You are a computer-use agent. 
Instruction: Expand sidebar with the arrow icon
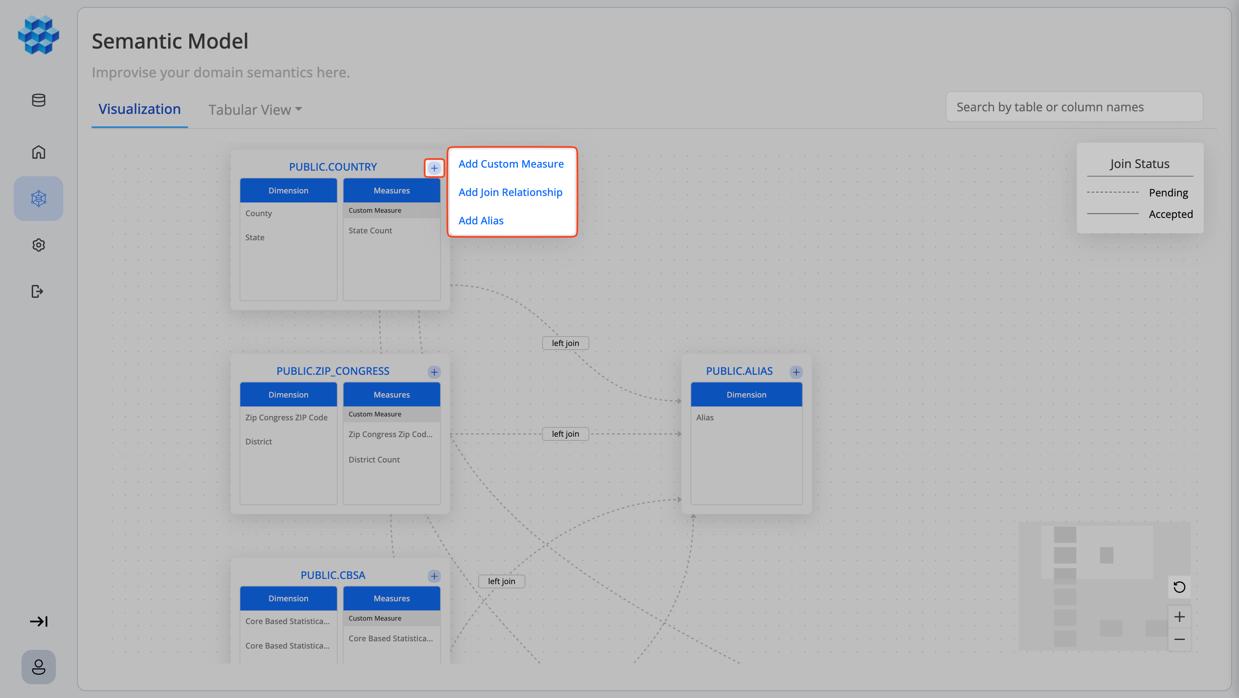tap(38, 621)
